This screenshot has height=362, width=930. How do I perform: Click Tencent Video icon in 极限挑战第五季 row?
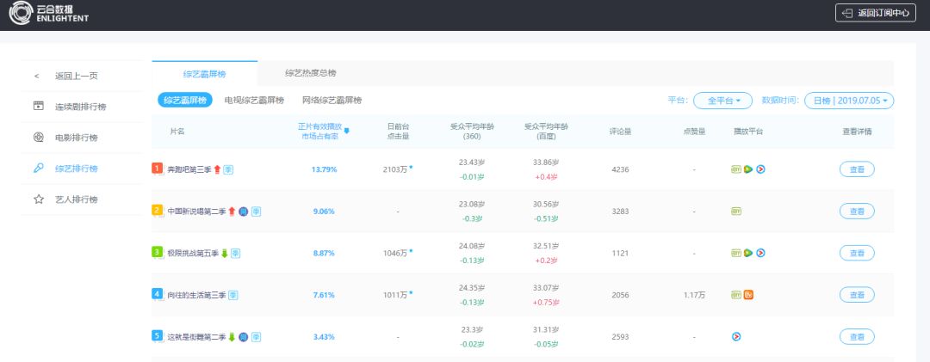(748, 253)
